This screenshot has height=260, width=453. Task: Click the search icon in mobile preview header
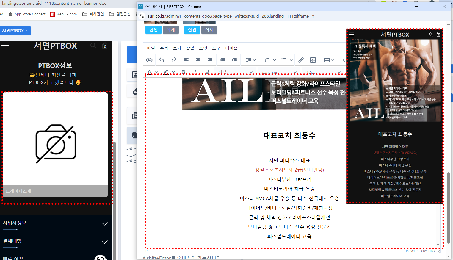(431, 35)
